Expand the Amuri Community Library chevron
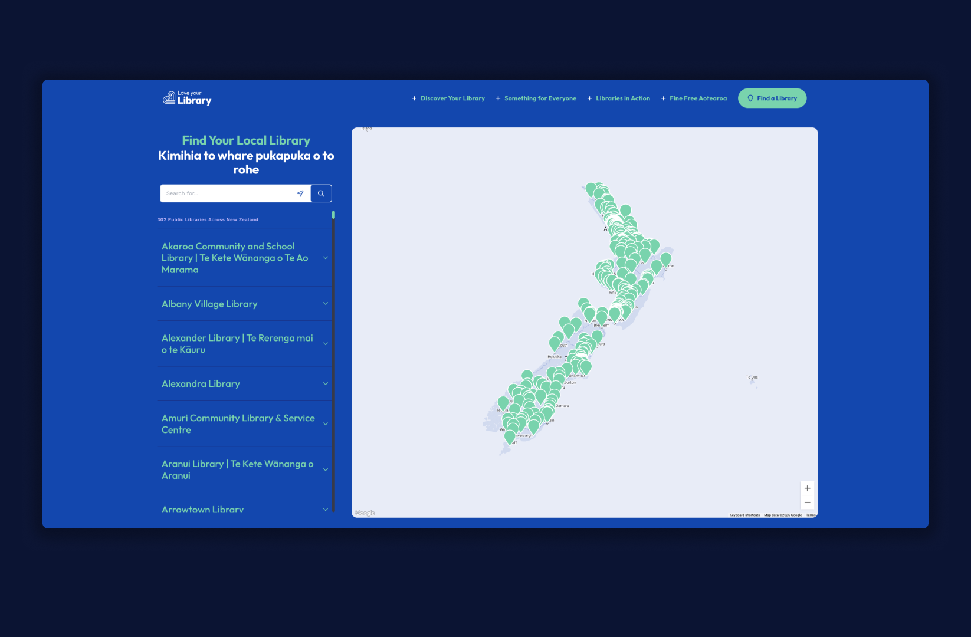 point(326,424)
